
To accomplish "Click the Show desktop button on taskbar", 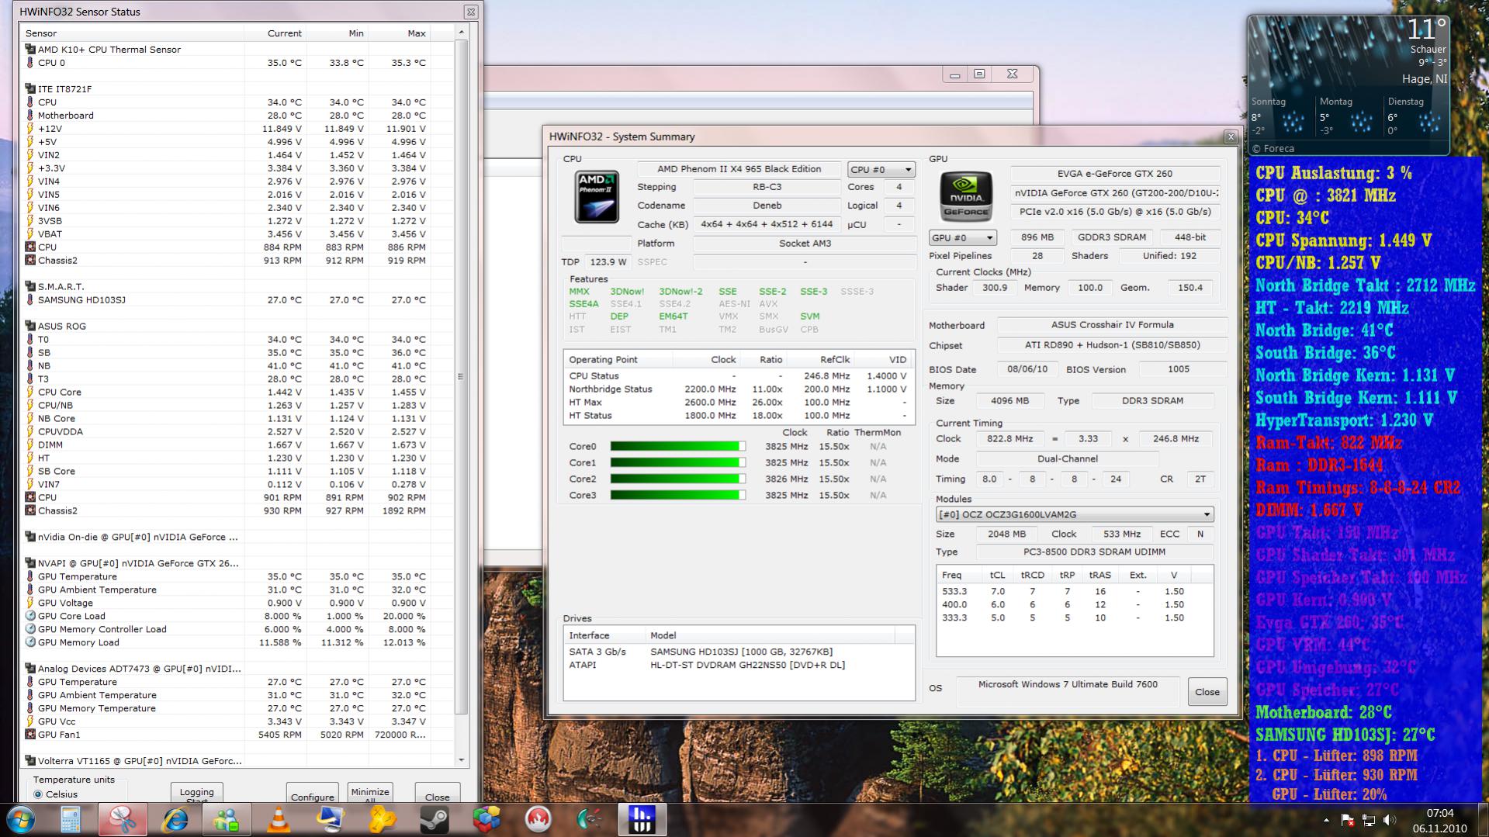I will pyautogui.click(x=1484, y=820).
